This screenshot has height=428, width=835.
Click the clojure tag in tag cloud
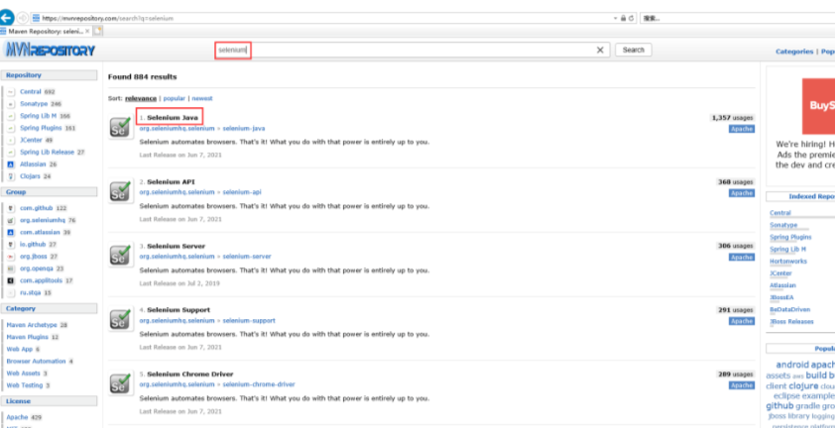[x=803, y=386]
